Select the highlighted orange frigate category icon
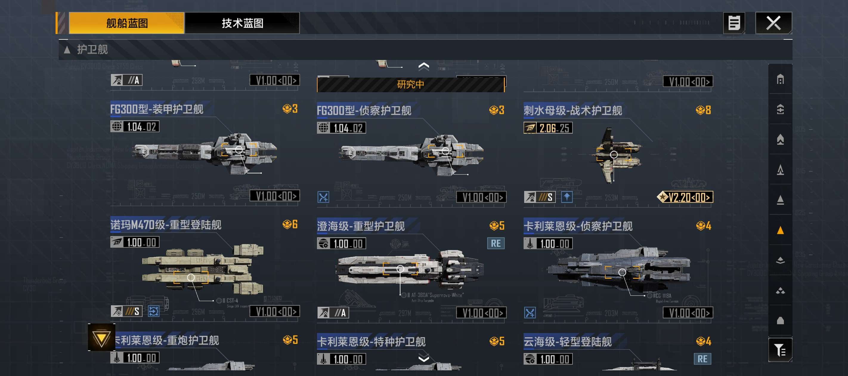Image resolution: width=848 pixels, height=376 pixels. (780, 230)
